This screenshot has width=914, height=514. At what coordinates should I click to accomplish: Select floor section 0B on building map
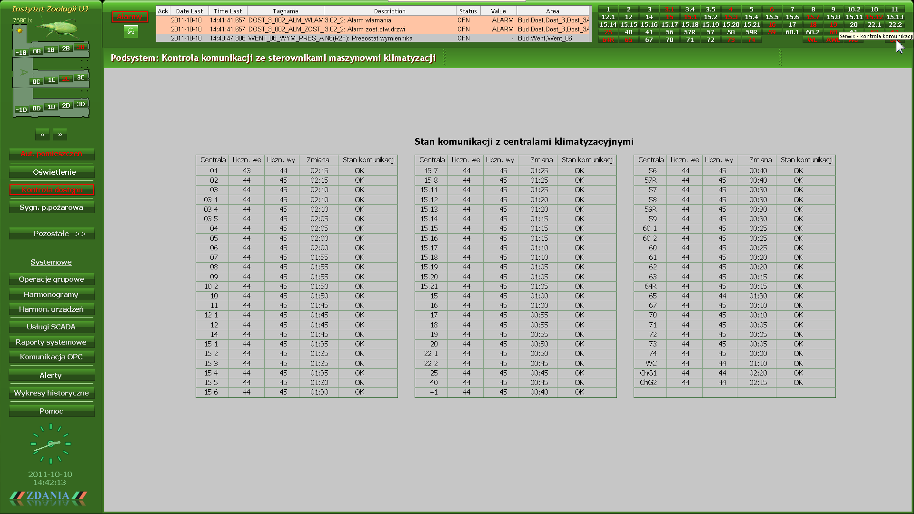point(37,51)
